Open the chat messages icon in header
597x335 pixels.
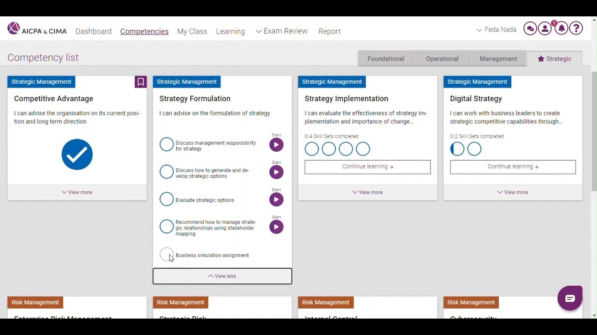click(530, 28)
